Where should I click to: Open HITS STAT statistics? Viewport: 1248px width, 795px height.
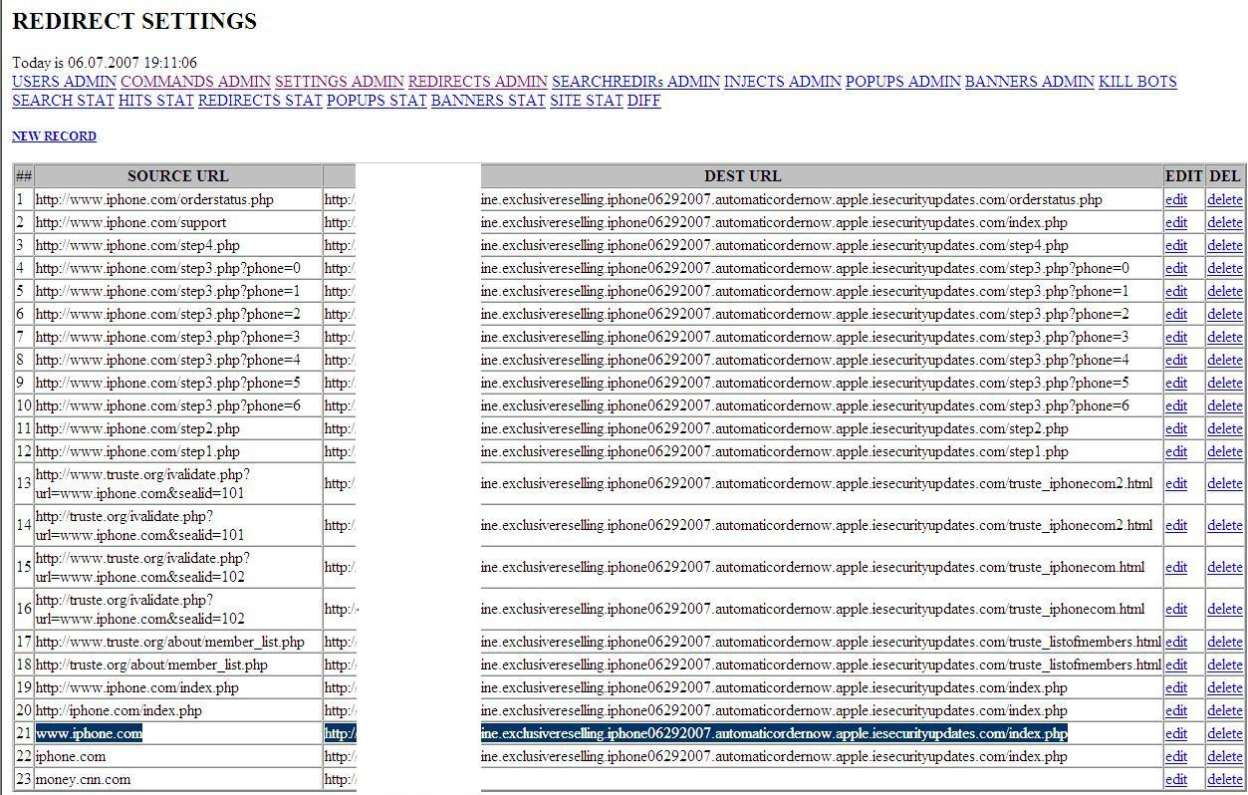tap(155, 101)
